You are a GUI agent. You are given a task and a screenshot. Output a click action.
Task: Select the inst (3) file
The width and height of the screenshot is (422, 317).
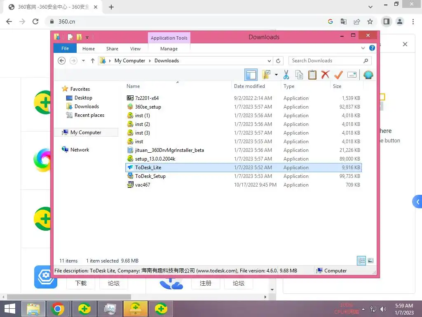tap(243, 132)
